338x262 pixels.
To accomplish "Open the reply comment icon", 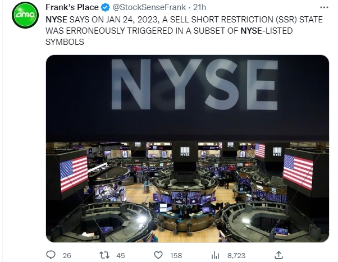I will (51, 255).
